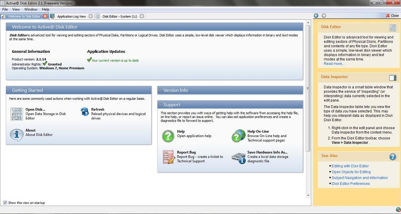Click 'Your current version is up to date'

click(x=115, y=61)
